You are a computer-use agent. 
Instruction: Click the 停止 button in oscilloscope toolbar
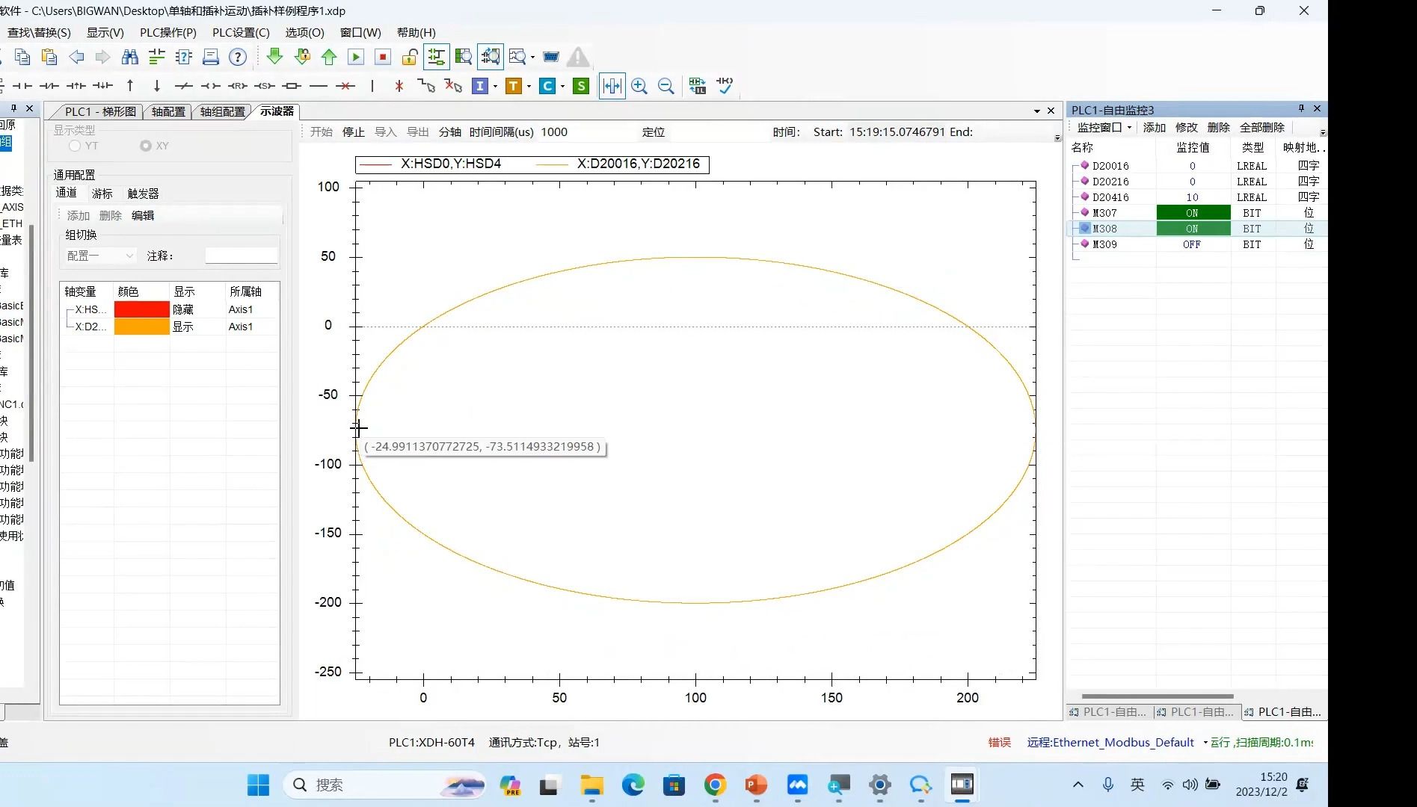pos(353,132)
